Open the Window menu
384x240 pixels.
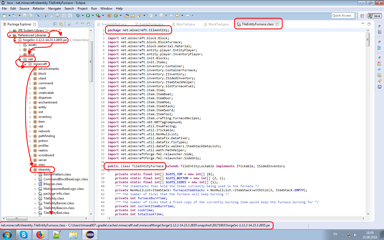point(106,9)
